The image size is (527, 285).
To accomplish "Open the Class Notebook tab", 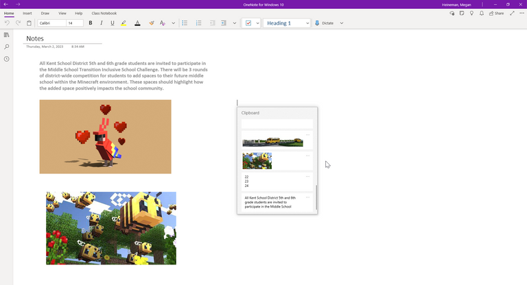I will (104, 13).
